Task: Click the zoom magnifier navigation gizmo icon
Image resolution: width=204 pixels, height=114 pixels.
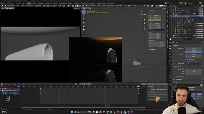Action: (144, 20)
